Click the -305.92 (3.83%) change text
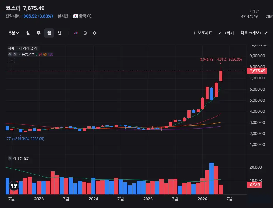 pos(37,16)
